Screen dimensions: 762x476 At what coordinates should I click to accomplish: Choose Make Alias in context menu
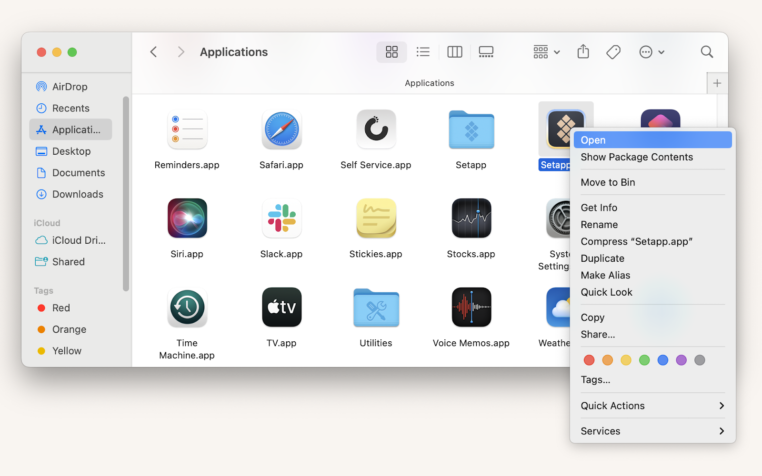tap(652, 275)
